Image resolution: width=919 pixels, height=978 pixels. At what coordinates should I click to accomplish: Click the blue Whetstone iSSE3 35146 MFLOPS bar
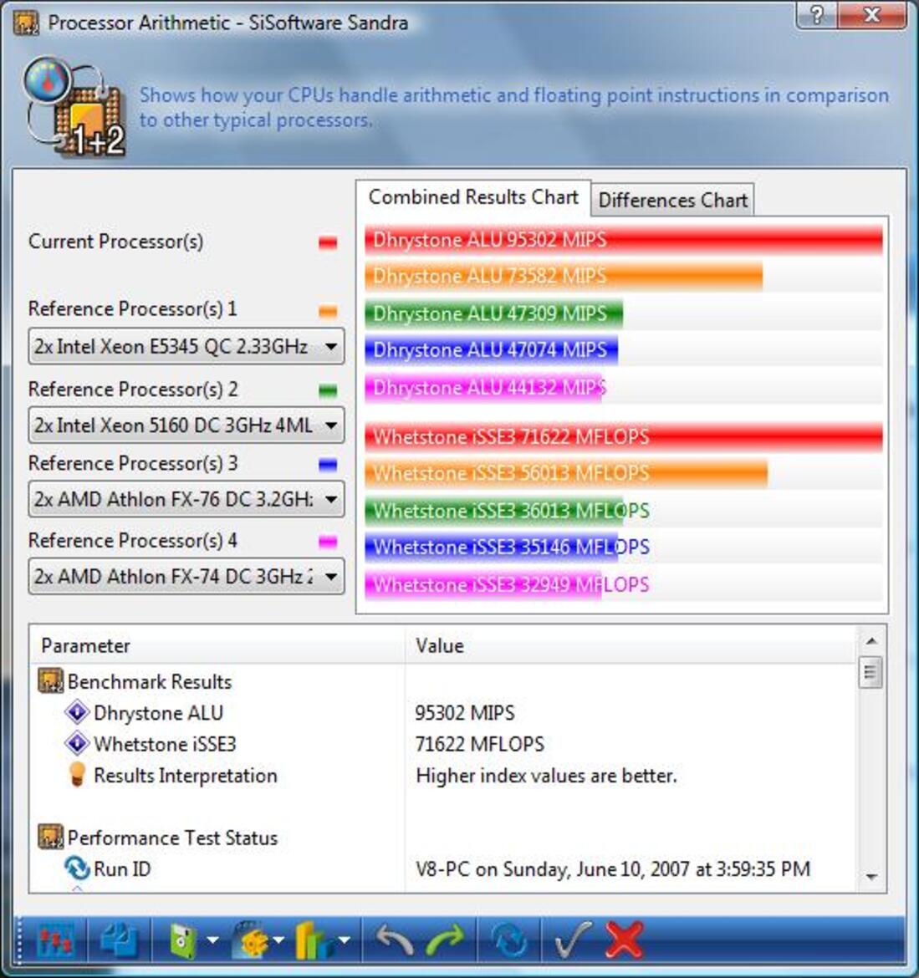tap(492, 547)
